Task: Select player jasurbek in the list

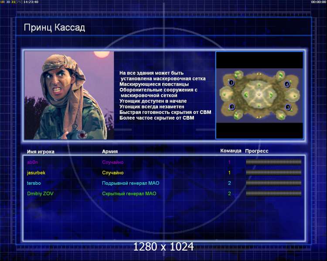Action: (x=36, y=173)
